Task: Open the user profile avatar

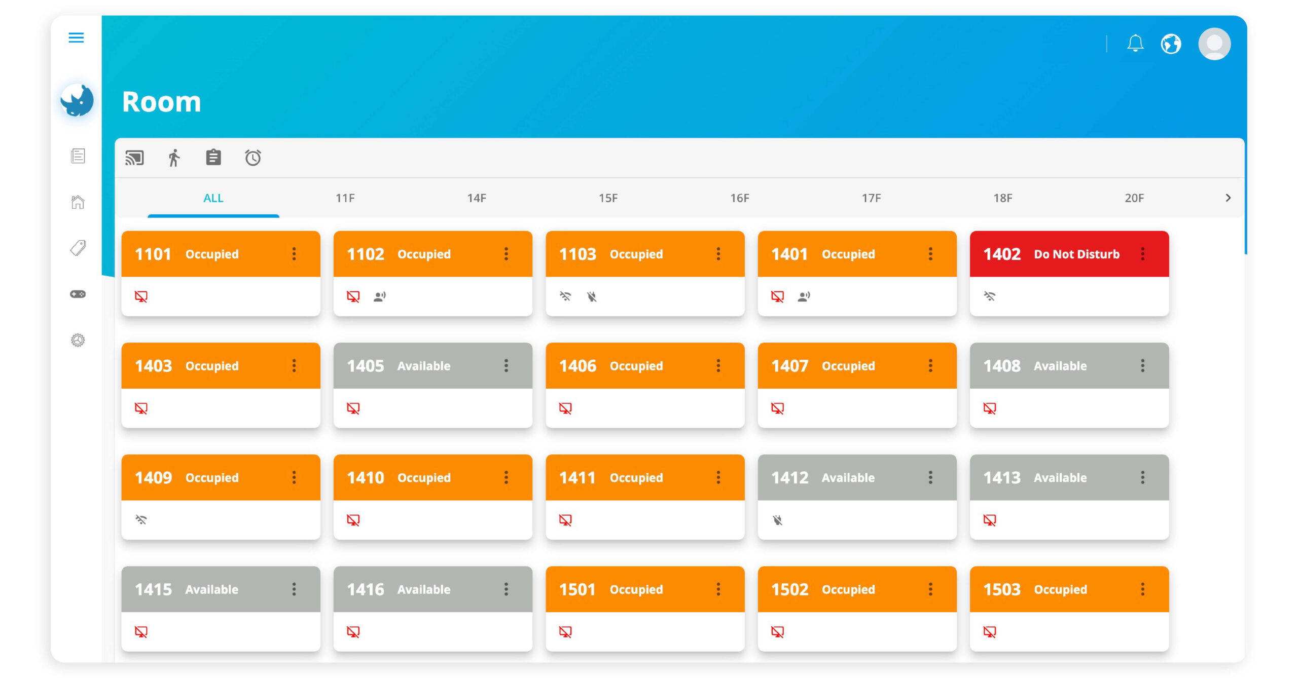Action: pyautogui.click(x=1214, y=44)
